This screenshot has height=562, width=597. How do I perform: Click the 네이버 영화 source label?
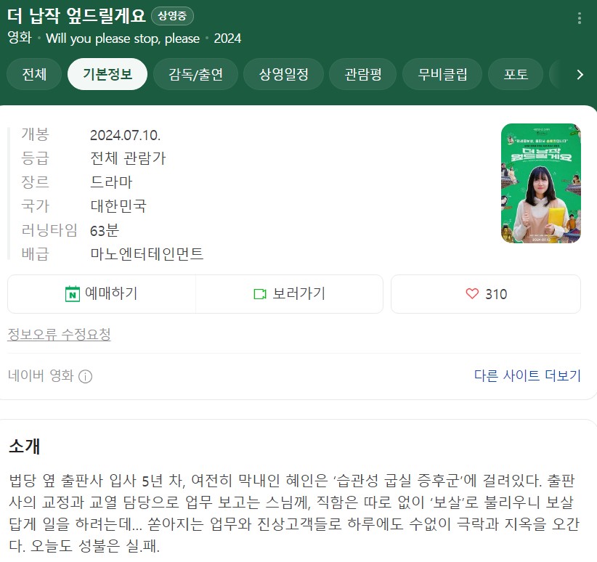[x=41, y=376]
